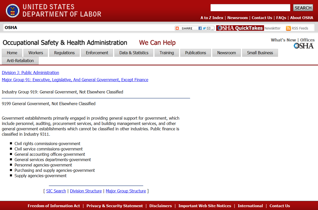Click 'General services departments-government' list item
Viewport: 318px width, 210px height.
pyautogui.click(x=53, y=160)
